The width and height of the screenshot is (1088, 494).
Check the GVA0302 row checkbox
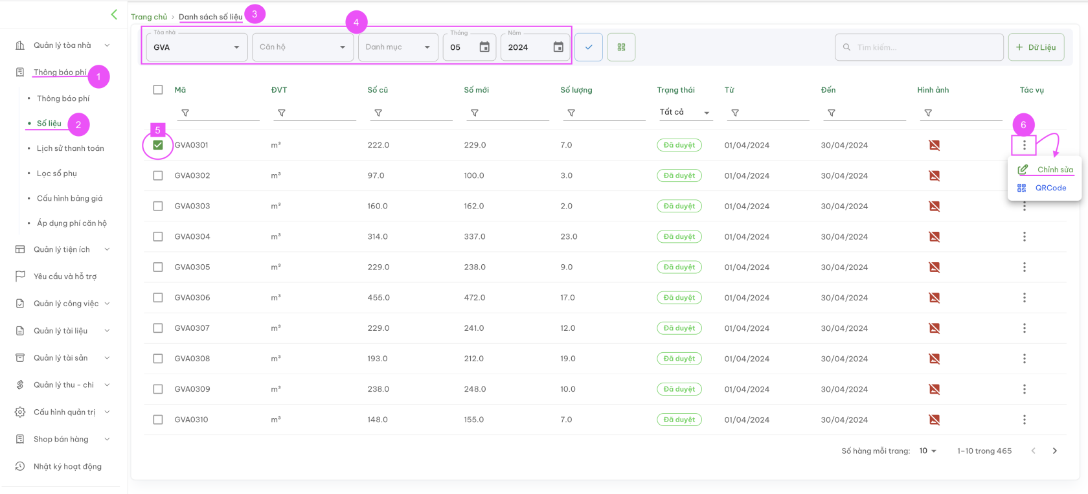(x=158, y=175)
